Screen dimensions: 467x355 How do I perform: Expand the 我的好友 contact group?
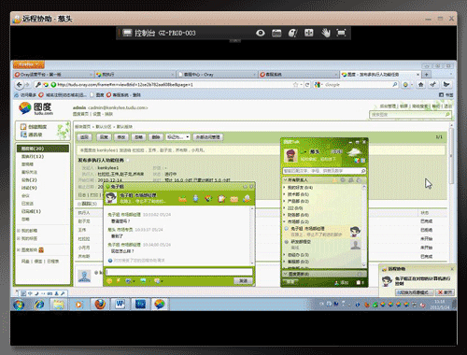(300, 188)
